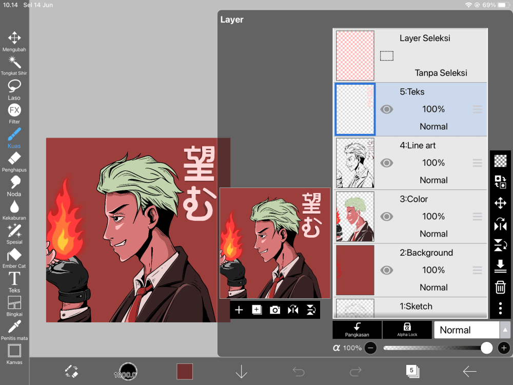Merge the layer down with download arrow
Viewport: 513px width, 385px height.
(500, 266)
